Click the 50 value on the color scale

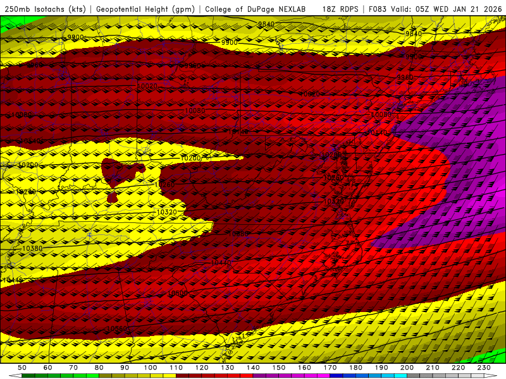[22, 368]
